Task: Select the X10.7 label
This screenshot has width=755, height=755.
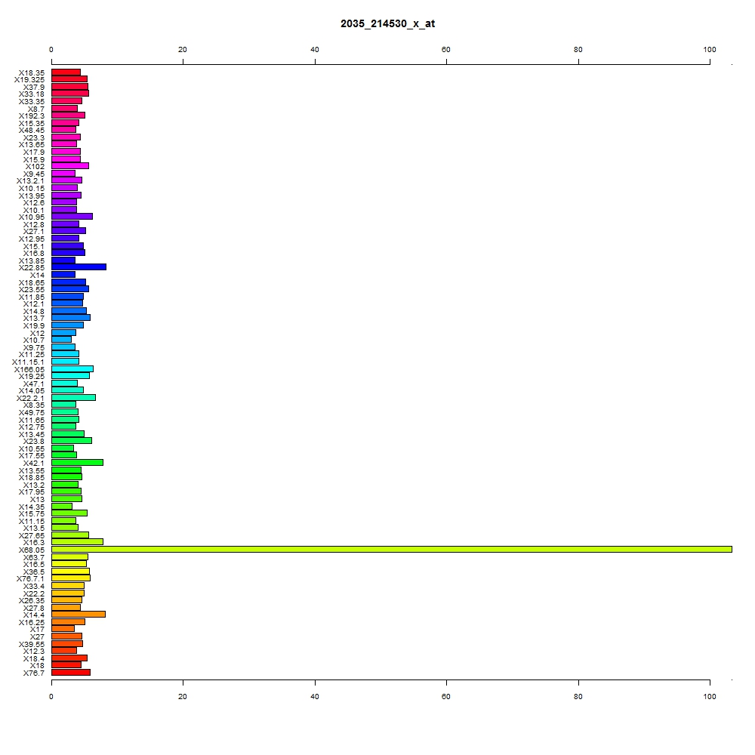Action: (34, 340)
